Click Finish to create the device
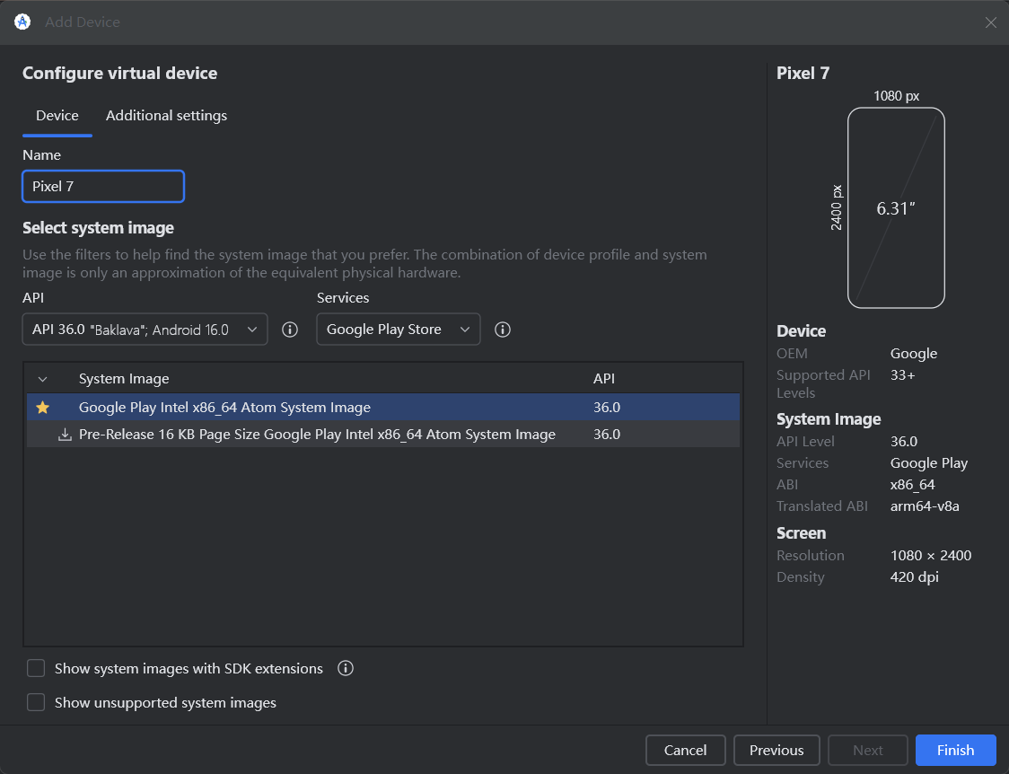Image resolution: width=1009 pixels, height=774 pixels. [x=955, y=750]
